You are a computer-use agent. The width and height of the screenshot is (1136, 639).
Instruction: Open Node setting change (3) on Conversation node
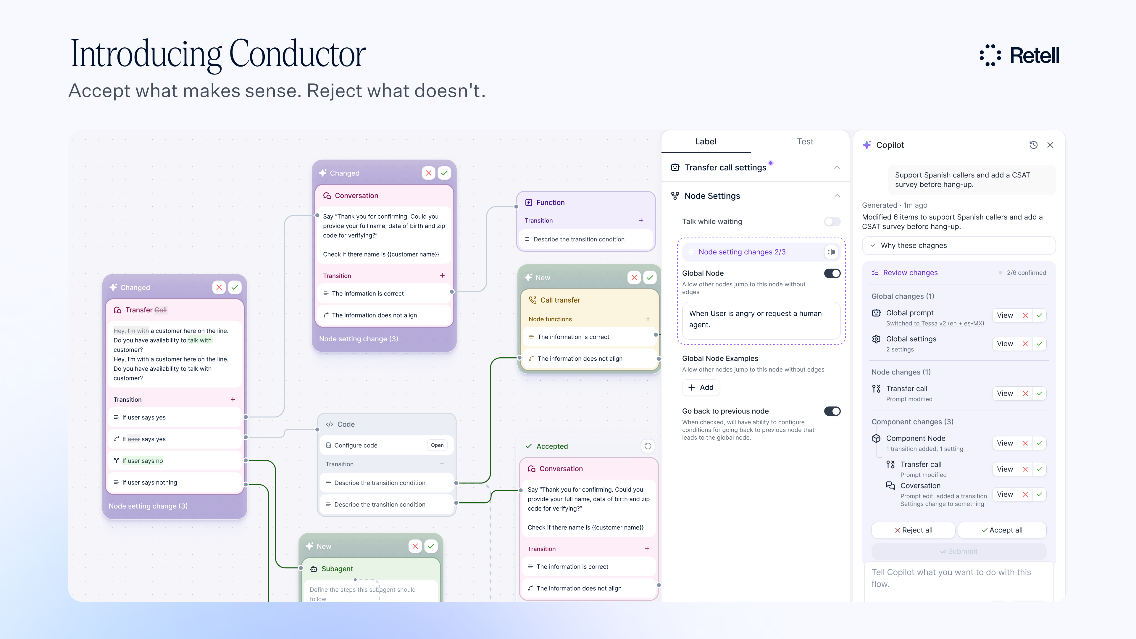pos(359,339)
